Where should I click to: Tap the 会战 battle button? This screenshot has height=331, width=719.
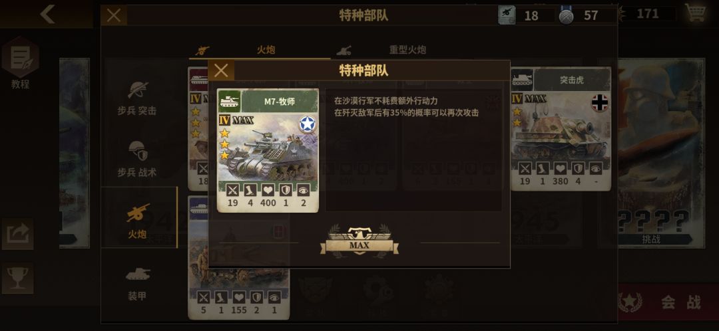668,302
